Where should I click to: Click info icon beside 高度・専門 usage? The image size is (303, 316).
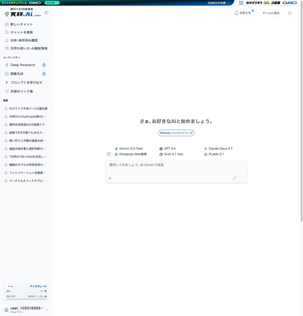pyautogui.click(x=45, y=296)
